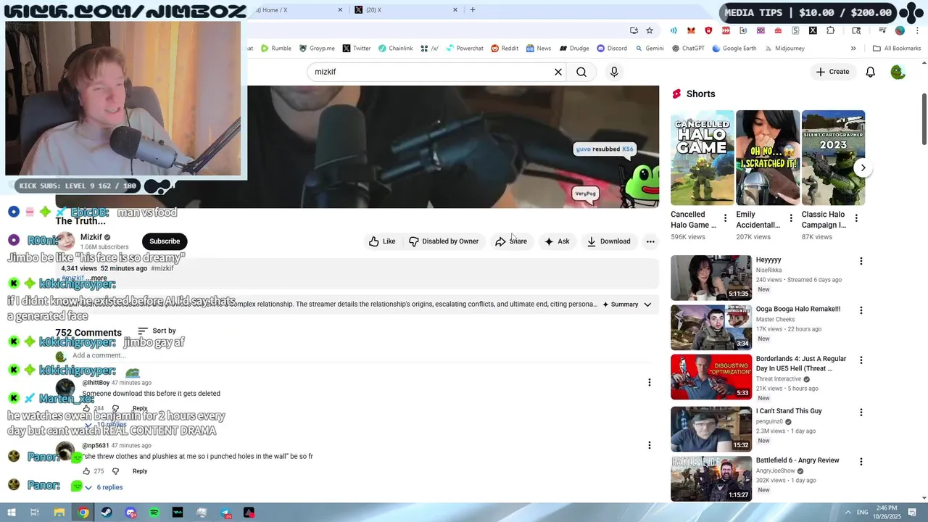Open options for the 'Heyyyyy' video
Image resolution: width=928 pixels, height=522 pixels.
(x=861, y=261)
